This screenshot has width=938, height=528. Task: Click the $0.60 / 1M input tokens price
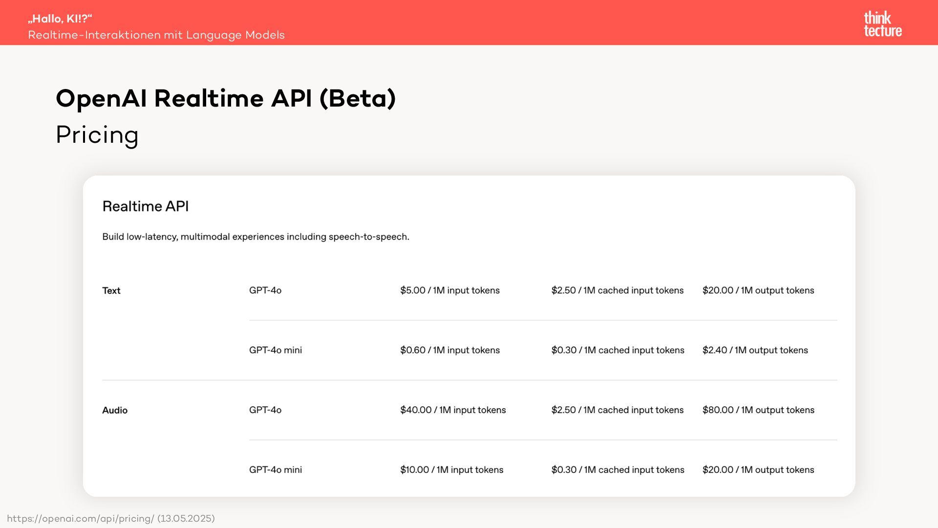449,350
